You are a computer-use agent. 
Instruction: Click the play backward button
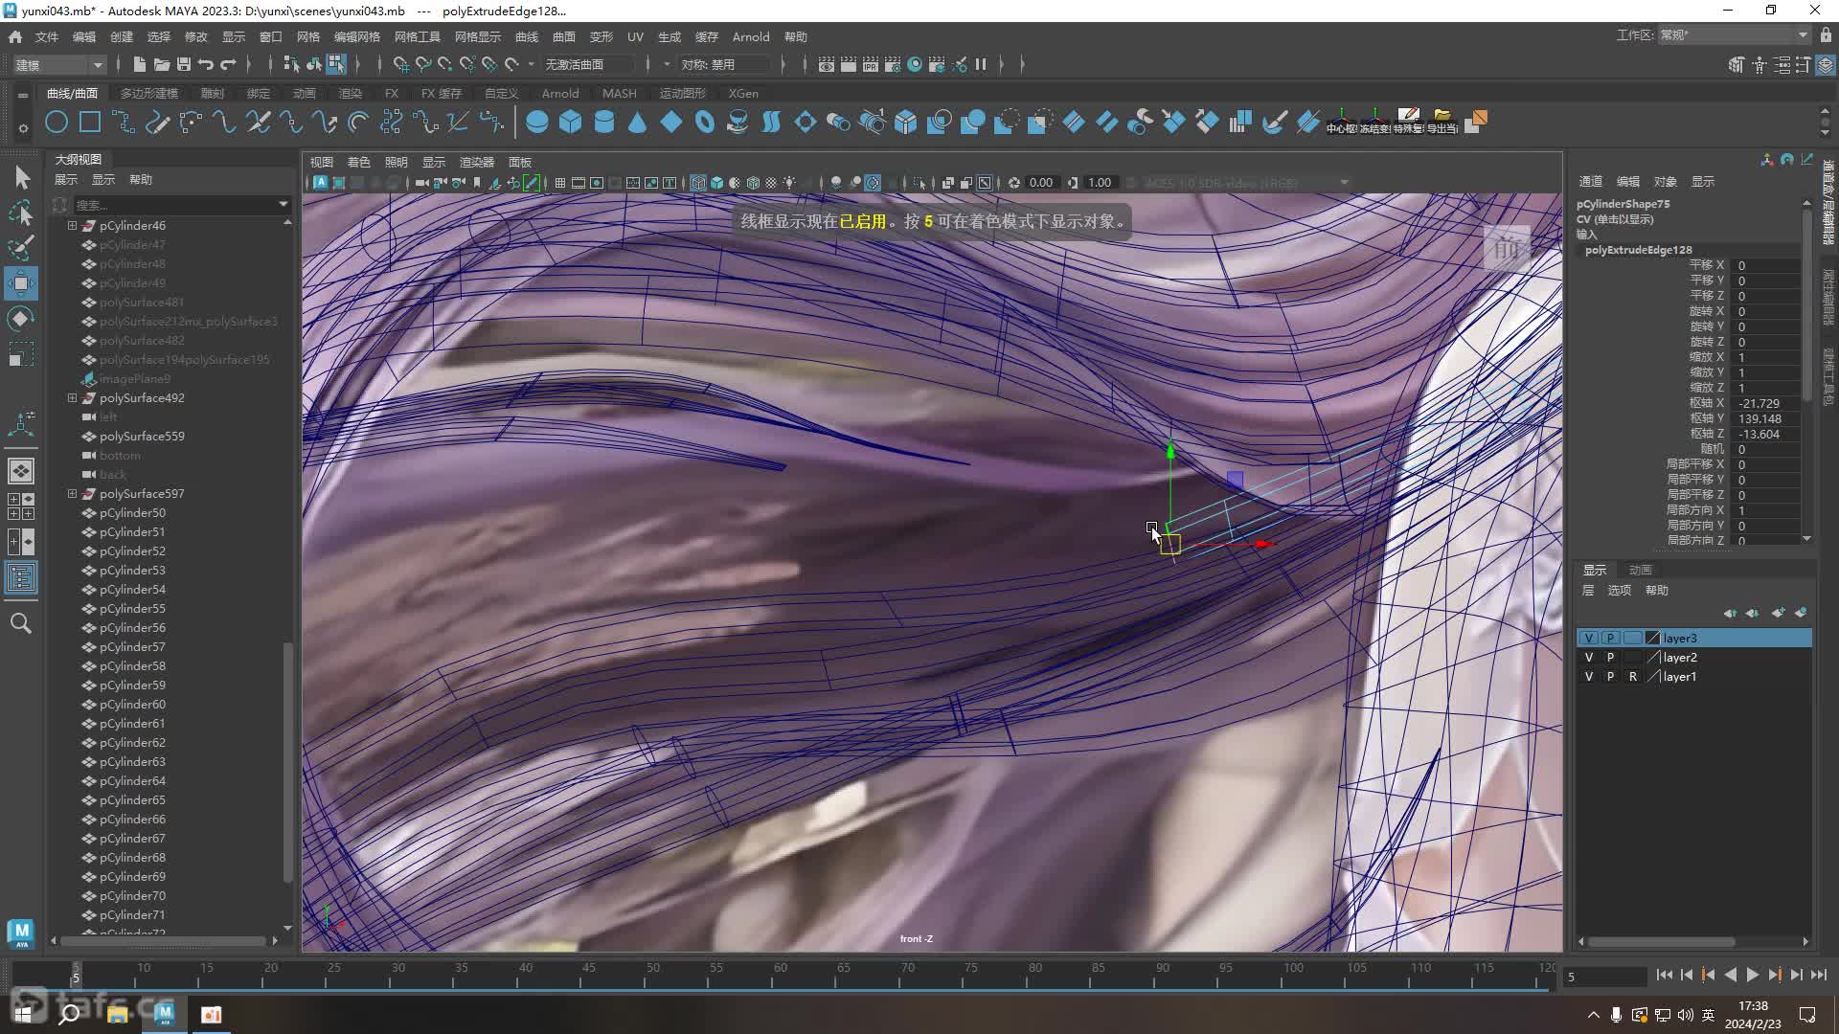[1731, 975]
